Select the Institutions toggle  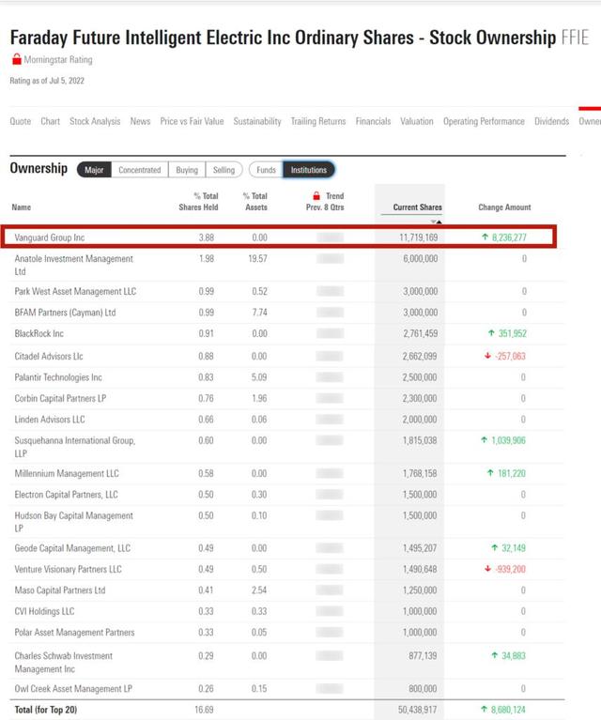(x=309, y=170)
